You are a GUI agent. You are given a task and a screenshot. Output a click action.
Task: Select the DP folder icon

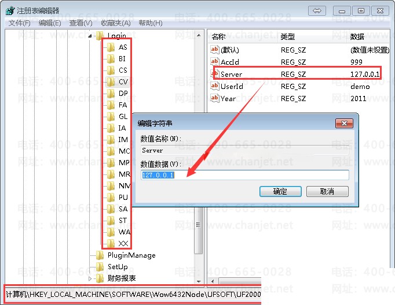(111, 93)
